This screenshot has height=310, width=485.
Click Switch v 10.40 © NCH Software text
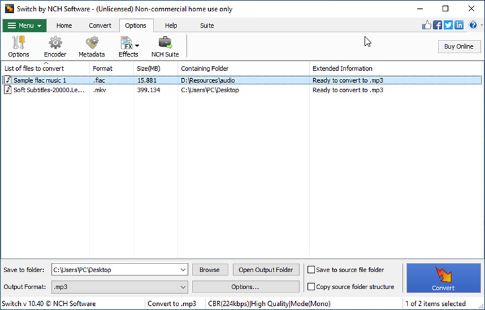(x=49, y=304)
